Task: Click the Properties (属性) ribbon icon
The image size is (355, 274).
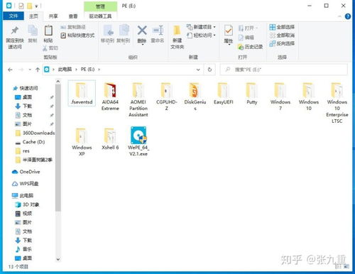Action: [x=229, y=34]
